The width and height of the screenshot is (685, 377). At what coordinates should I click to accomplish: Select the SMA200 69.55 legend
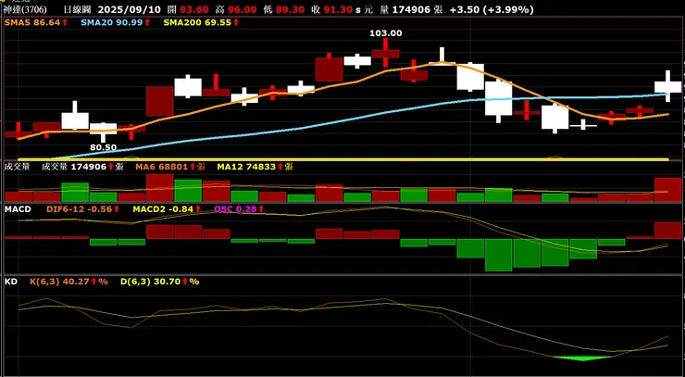coord(197,22)
